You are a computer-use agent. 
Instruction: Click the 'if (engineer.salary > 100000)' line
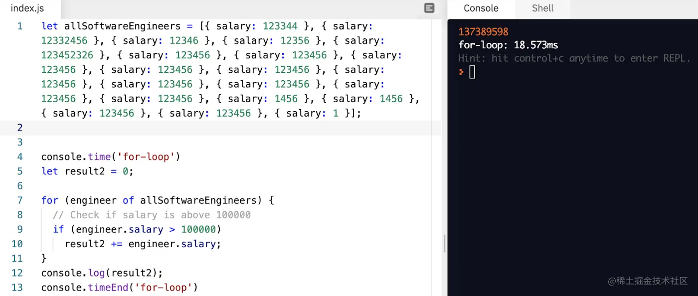pos(137,229)
